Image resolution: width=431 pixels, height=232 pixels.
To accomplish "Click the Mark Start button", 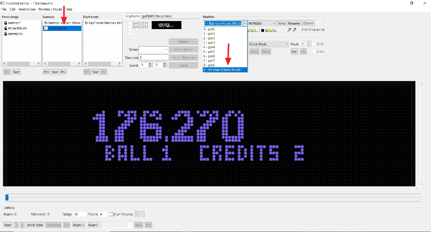I will tap(35, 225).
